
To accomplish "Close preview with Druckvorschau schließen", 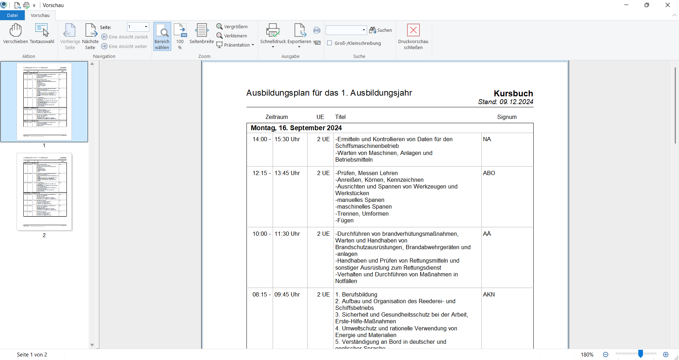I will [413, 36].
